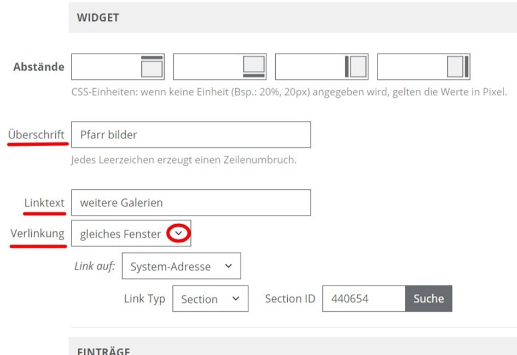This screenshot has height=355, width=517.
Task: Focus the Linktext field with weitere Galerien
Action: click(x=191, y=202)
